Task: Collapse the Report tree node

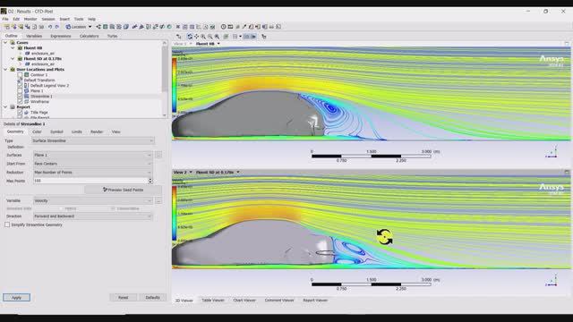Action: [5, 107]
